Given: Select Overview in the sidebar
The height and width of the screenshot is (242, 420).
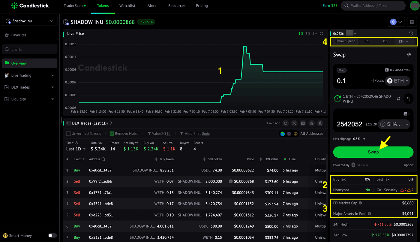Looking at the screenshot, I should point(30,63).
